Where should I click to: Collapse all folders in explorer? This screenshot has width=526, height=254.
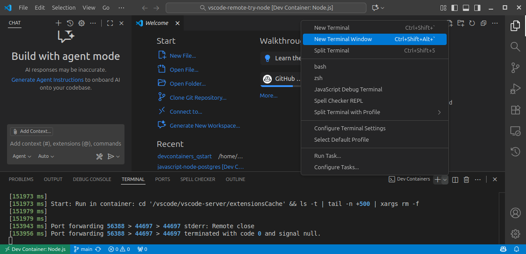point(483,23)
